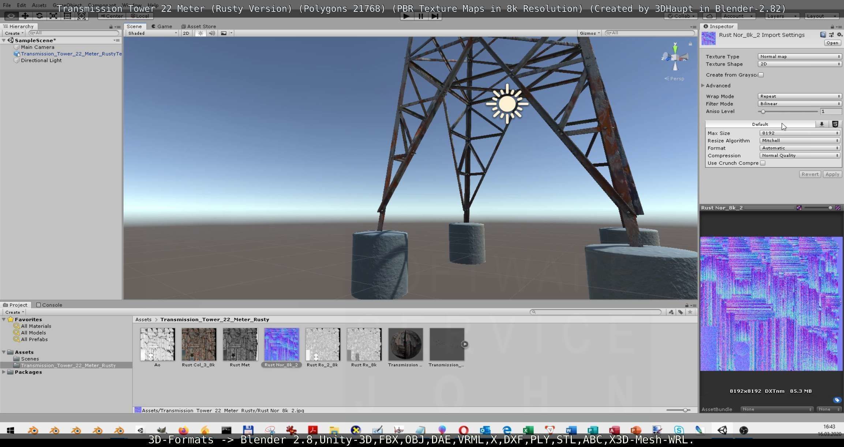Switch to the Game tab
The image size is (844, 447).
(x=162, y=26)
